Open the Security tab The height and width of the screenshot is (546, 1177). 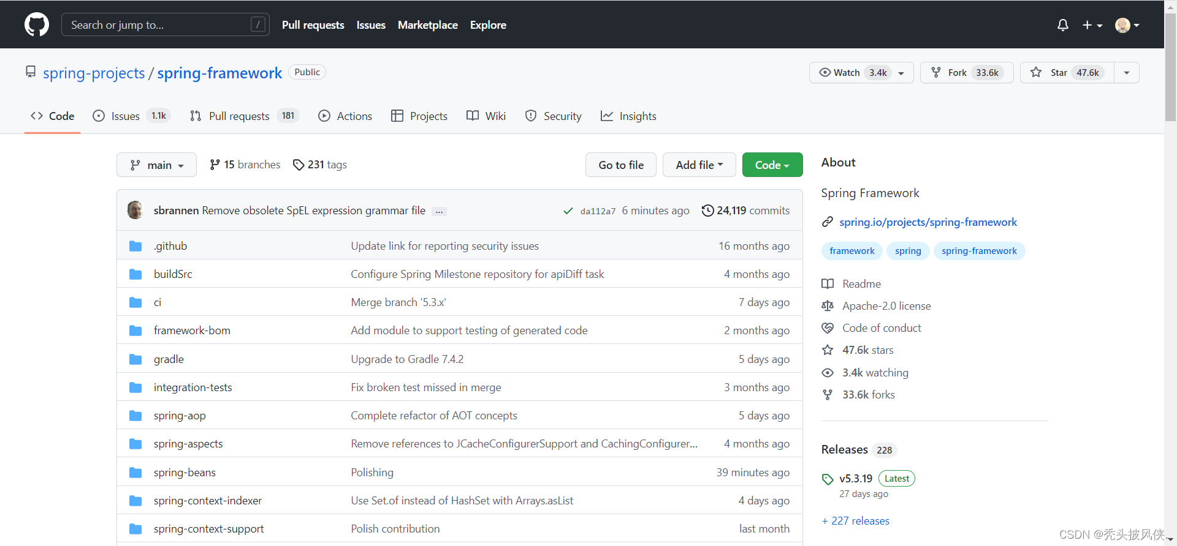click(554, 116)
